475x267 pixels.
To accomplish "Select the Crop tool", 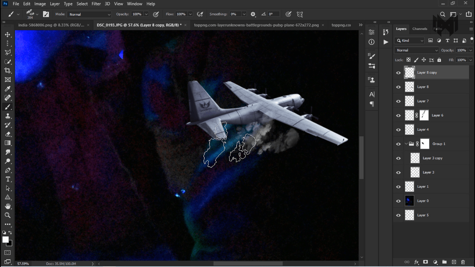I will pyautogui.click(x=8, y=71).
